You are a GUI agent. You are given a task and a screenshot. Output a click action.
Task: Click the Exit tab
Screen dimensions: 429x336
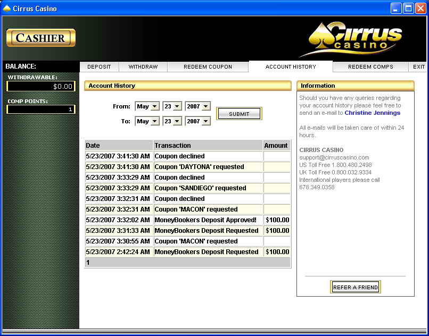(418, 66)
